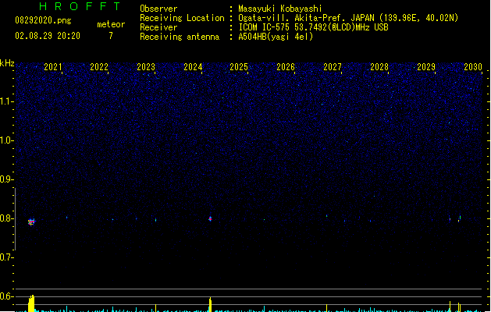Click the 2022 time axis label
491x312 pixels.
coord(99,67)
